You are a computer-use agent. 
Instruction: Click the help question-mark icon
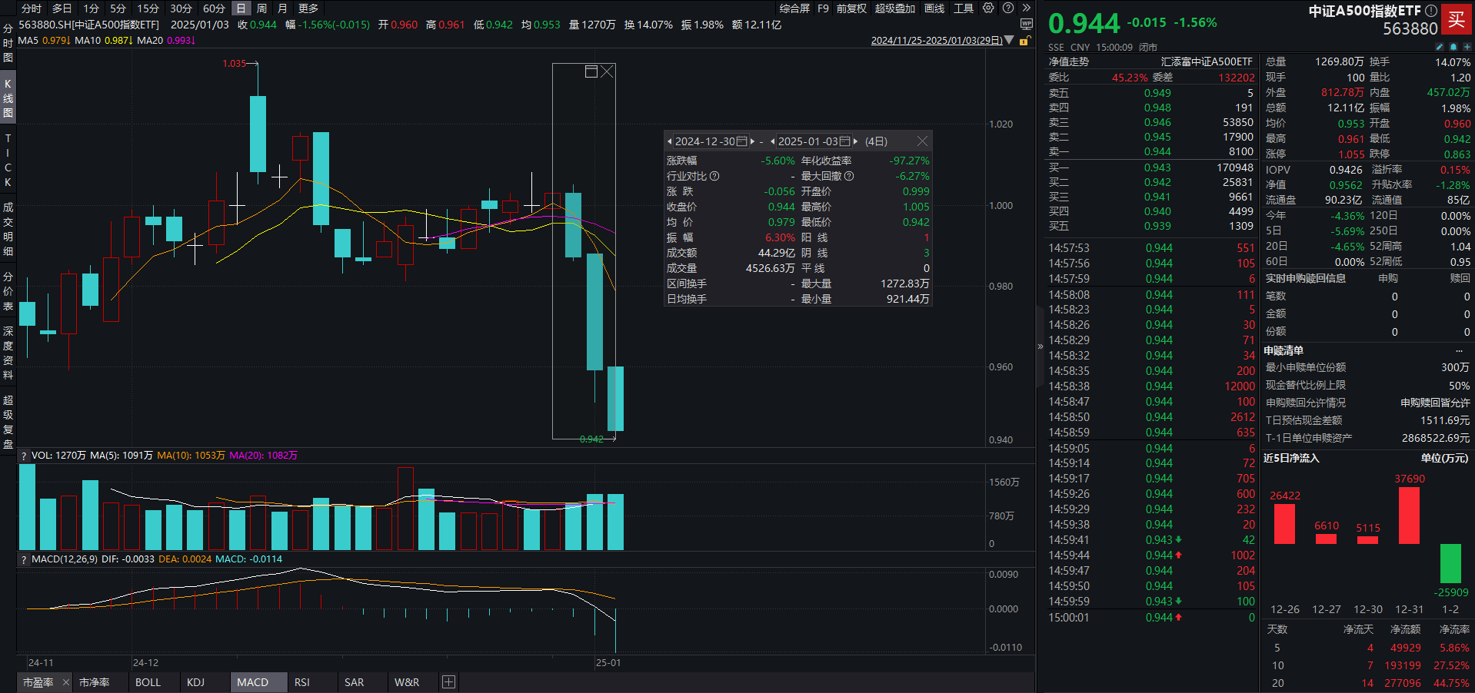click(x=1007, y=8)
